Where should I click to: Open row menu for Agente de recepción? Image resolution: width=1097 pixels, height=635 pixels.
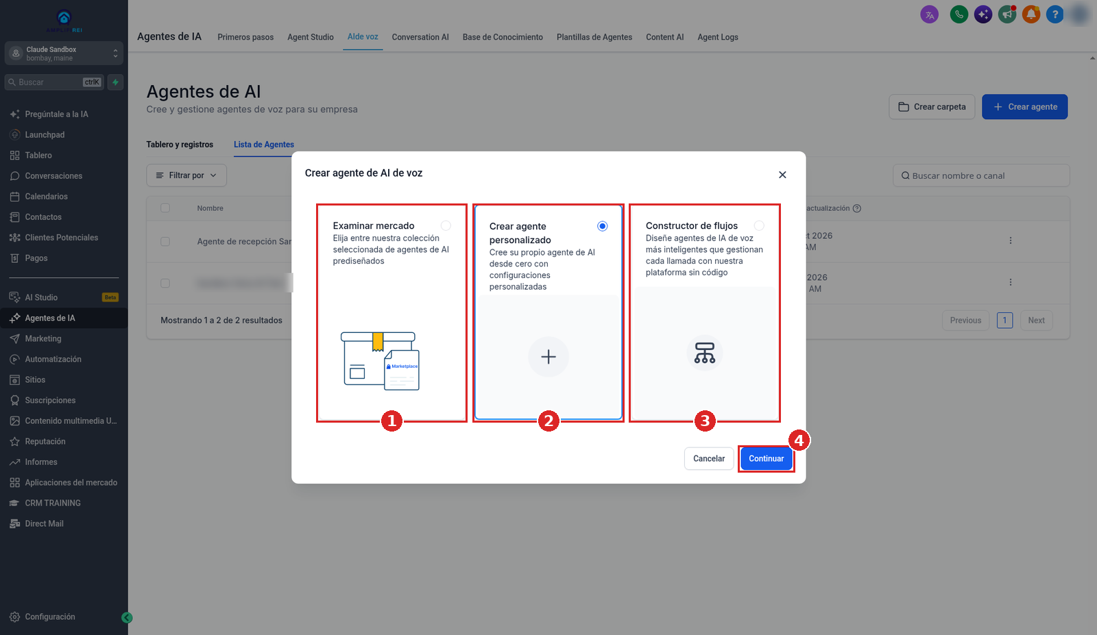1011,240
